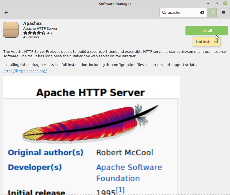Click the 'Not installed' tooltip
This screenshot has height=195, width=230.
click(207, 42)
